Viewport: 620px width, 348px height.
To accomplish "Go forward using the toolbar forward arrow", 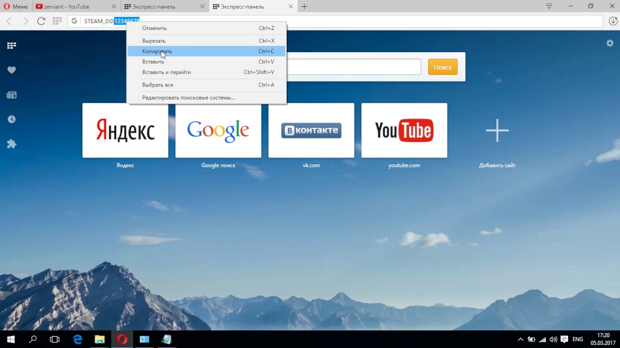I will (x=25, y=21).
